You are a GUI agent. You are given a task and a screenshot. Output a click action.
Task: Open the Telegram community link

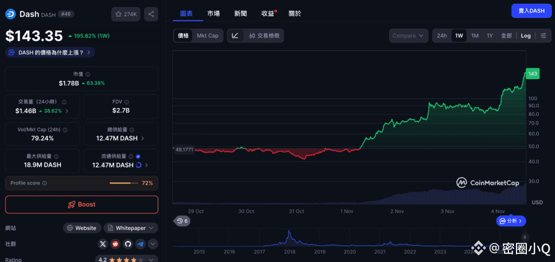[x=140, y=244]
